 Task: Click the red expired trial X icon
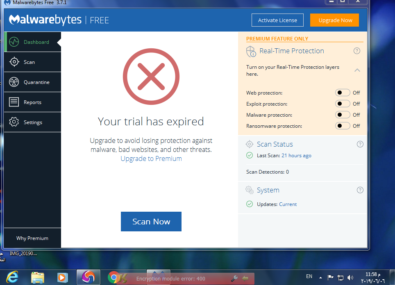[151, 77]
